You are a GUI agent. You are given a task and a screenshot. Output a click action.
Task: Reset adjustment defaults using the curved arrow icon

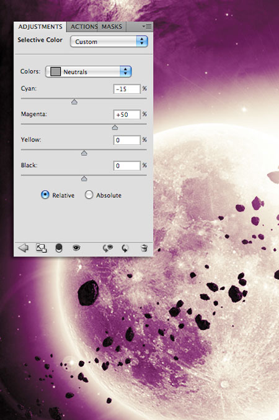(125, 249)
